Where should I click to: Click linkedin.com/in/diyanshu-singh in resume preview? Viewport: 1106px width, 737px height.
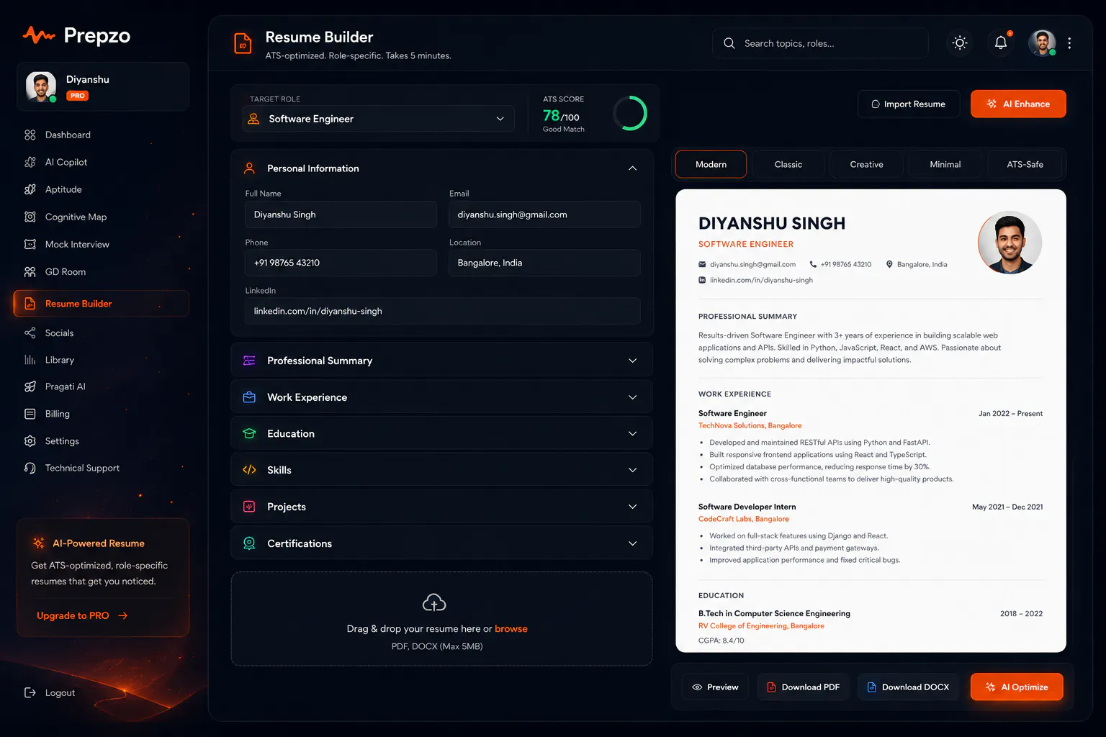coord(761,280)
